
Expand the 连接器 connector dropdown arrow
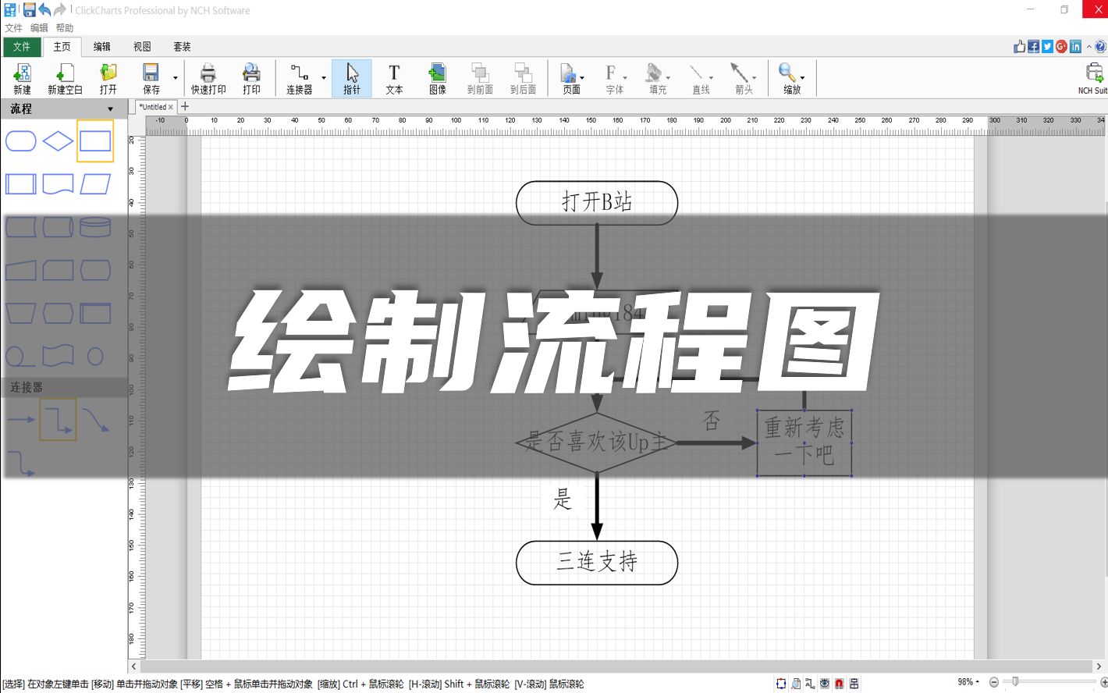pyautogui.click(x=324, y=78)
